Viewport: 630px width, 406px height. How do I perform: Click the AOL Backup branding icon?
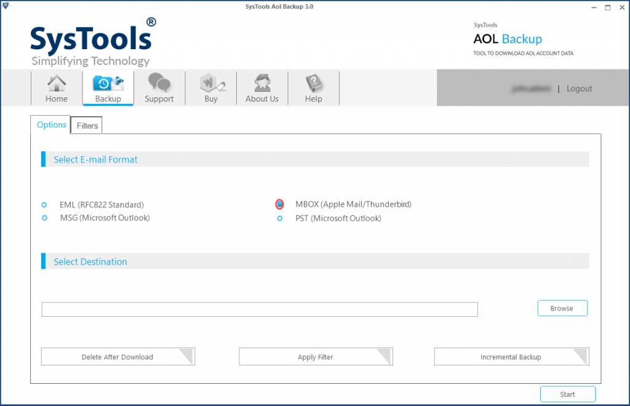coord(507,39)
